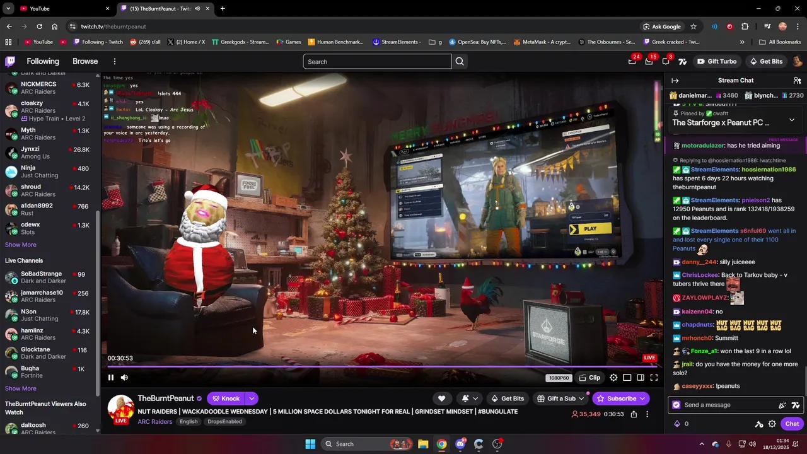Share the stream via share icon
Image resolution: width=807 pixels, height=454 pixels.
click(x=634, y=414)
